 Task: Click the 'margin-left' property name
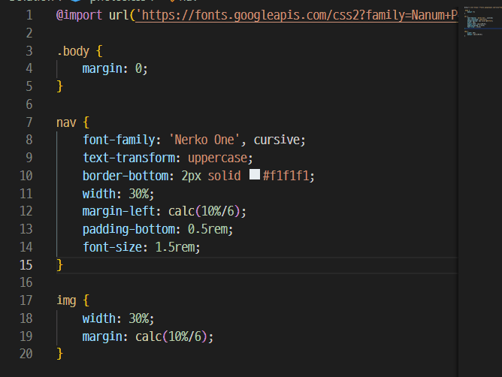tap(119, 211)
